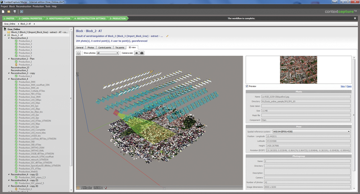Image resolution: width=360 pixels, height=194 pixels.
Task: Open the job monitoring toolbar icon
Action: (22, 11)
